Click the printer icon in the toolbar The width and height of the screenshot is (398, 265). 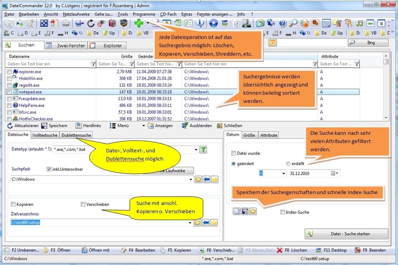click(x=66, y=23)
